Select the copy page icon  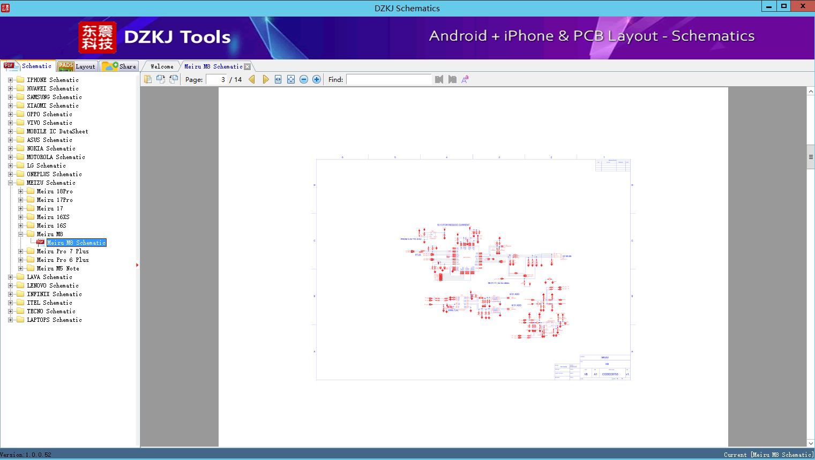(148, 79)
